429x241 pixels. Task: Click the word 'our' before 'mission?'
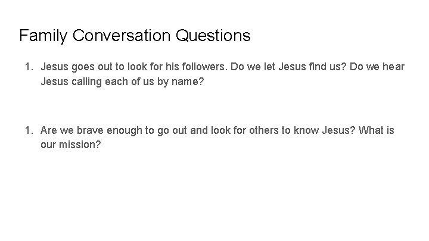tap(48, 145)
